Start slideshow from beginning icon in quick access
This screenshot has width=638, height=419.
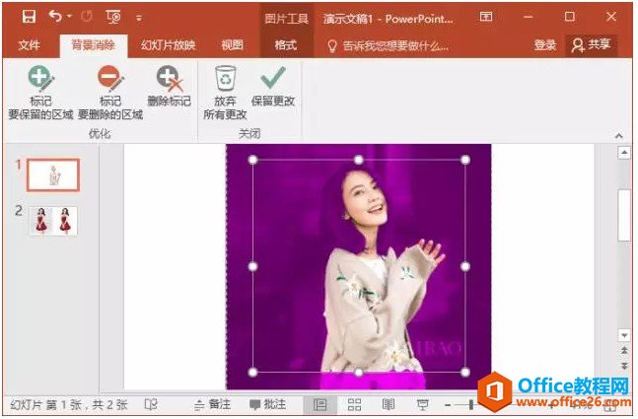[x=113, y=17]
